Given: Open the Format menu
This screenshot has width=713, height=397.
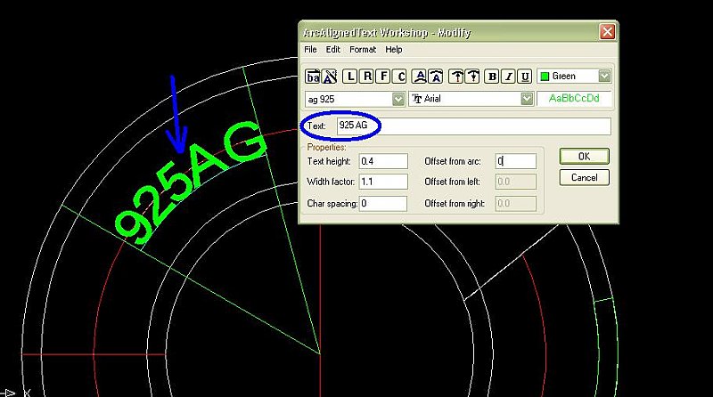Looking at the screenshot, I should pyautogui.click(x=363, y=50).
